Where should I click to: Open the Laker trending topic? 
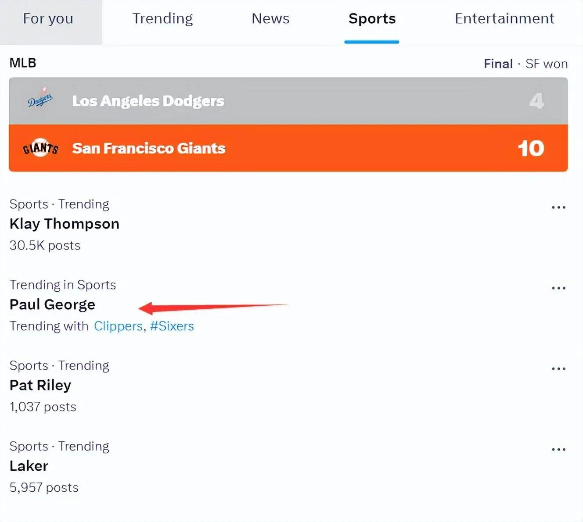click(29, 466)
